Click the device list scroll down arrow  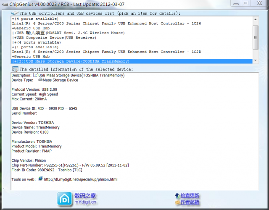[256, 60]
